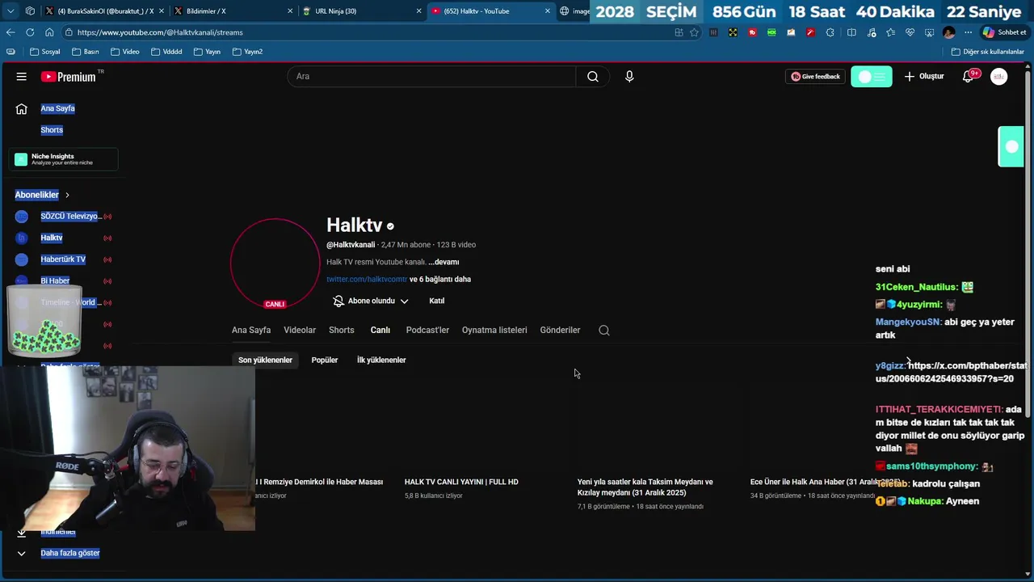Click the Ana Sayfa home icon
The width and height of the screenshot is (1034, 582).
(x=22, y=108)
